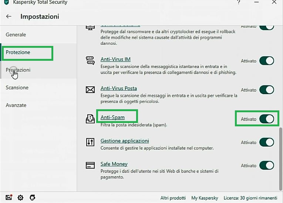Image resolution: width=283 pixels, height=203 pixels.
Task: Click the Safe Money description about 'siti Web di banche'
Action: [x=159, y=174]
